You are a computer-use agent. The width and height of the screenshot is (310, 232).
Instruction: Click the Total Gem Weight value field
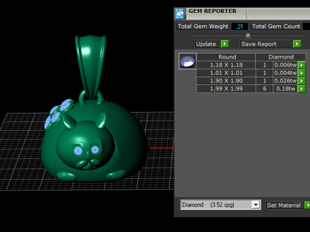pos(240,26)
